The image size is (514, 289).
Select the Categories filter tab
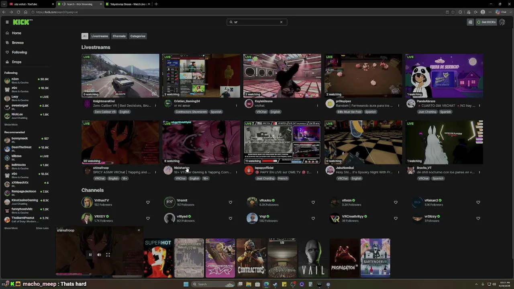pyautogui.click(x=138, y=36)
